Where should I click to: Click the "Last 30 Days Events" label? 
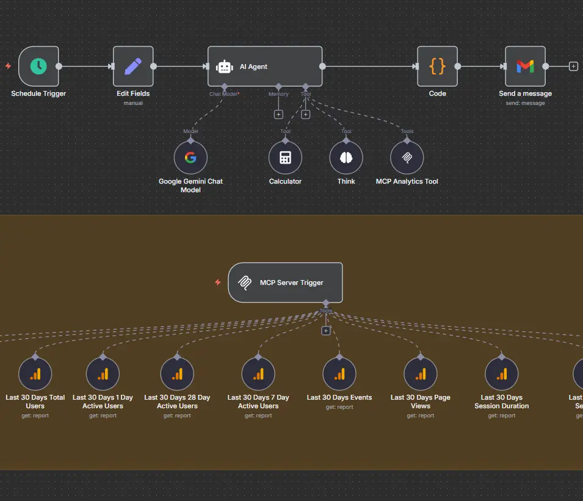[339, 397]
